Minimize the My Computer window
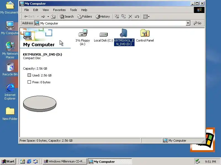 pyautogui.click(x=193, y=4)
